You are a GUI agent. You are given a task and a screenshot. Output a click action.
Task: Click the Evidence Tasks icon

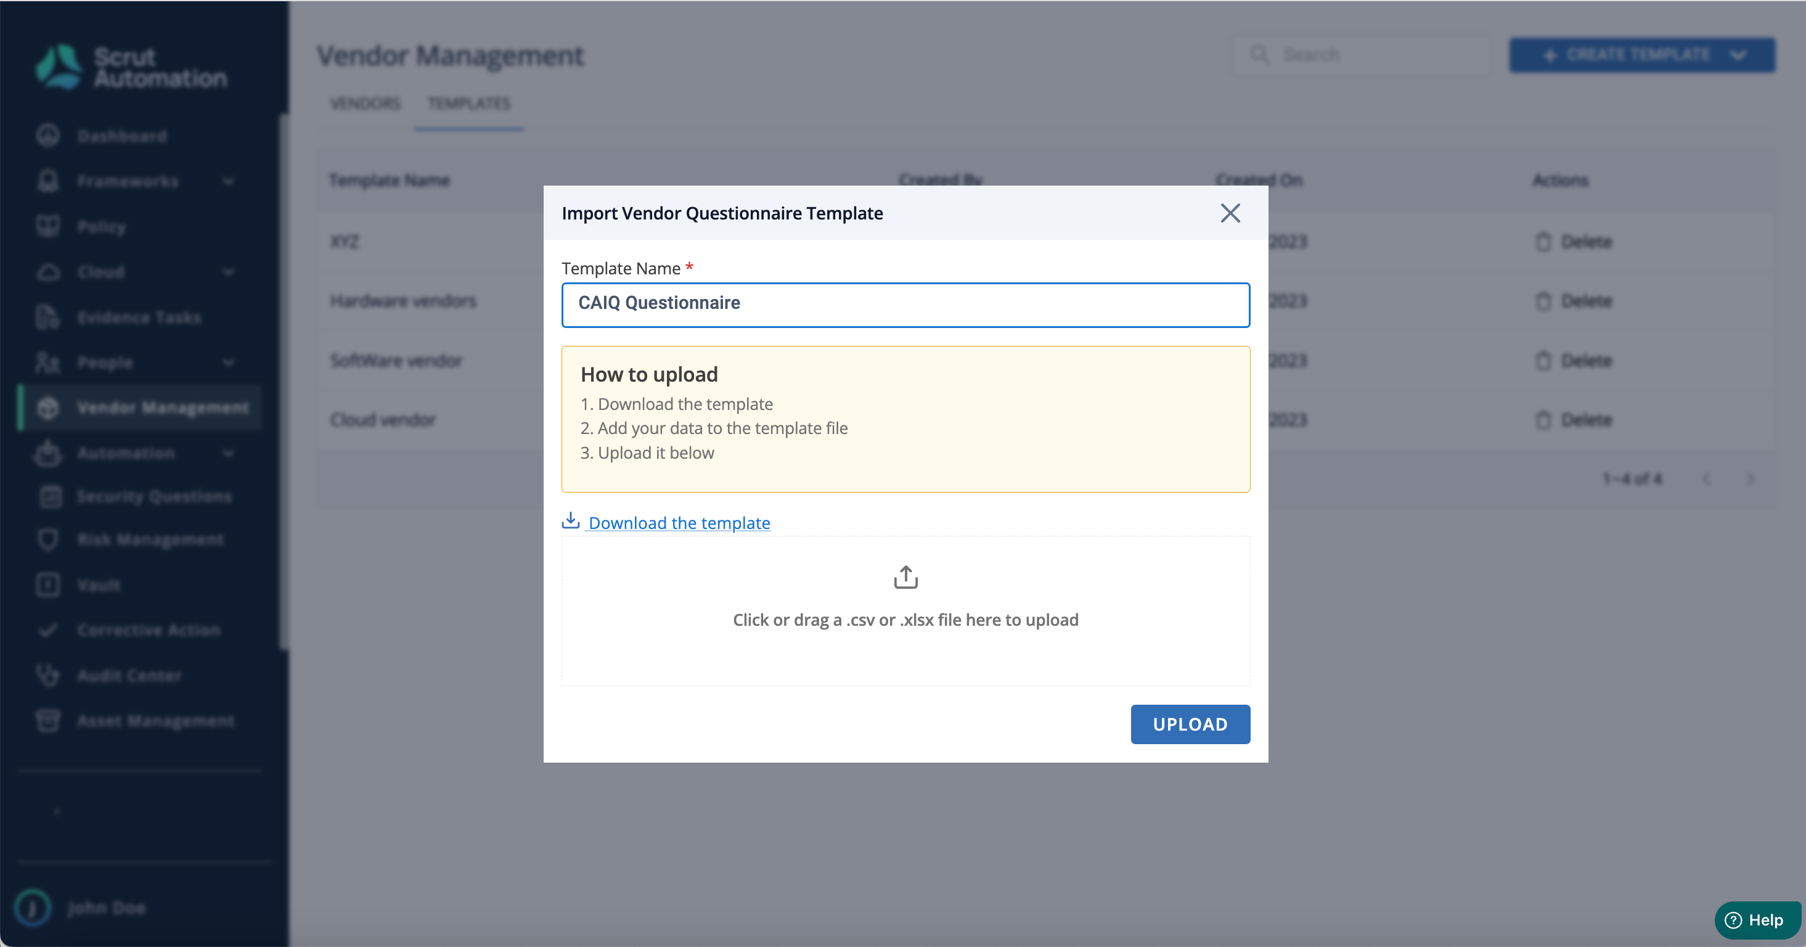tap(47, 317)
